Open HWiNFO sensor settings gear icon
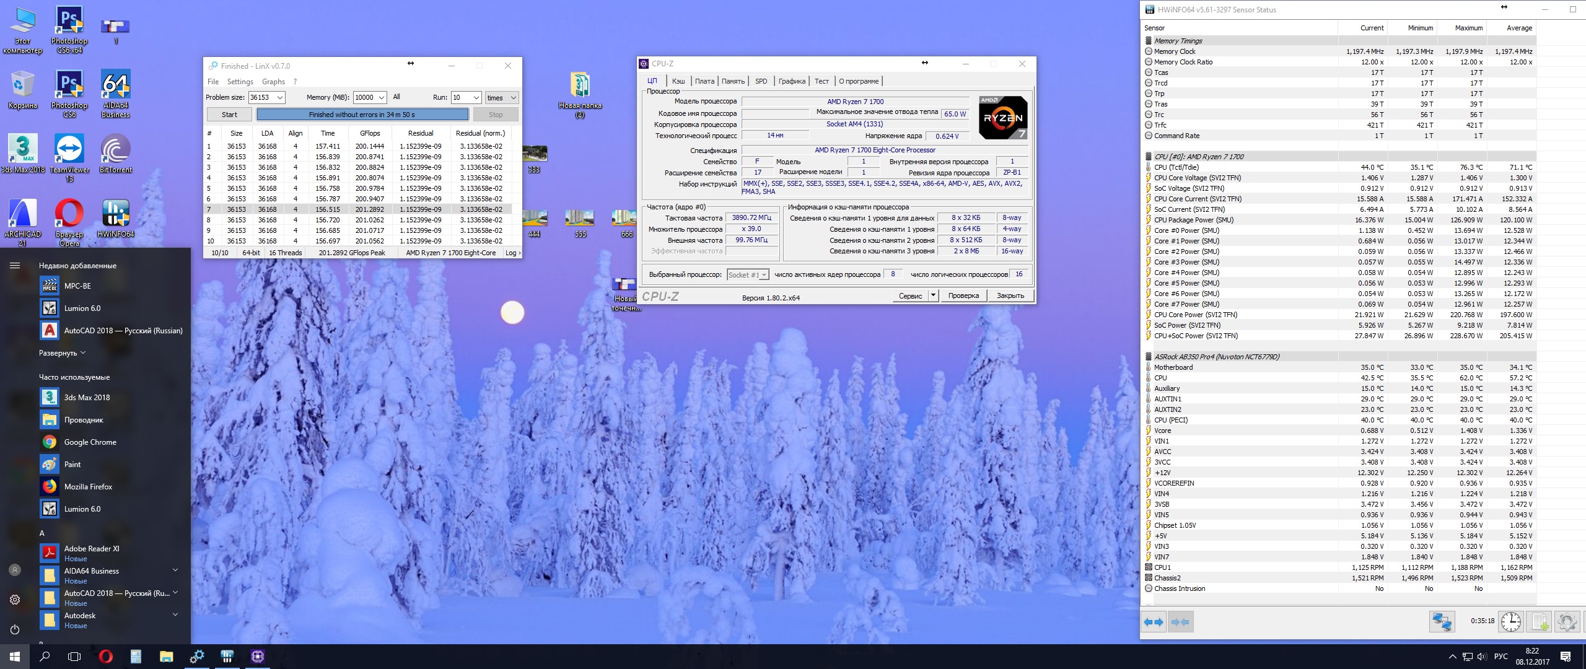The height and width of the screenshot is (669, 1586). pyautogui.click(x=1567, y=621)
